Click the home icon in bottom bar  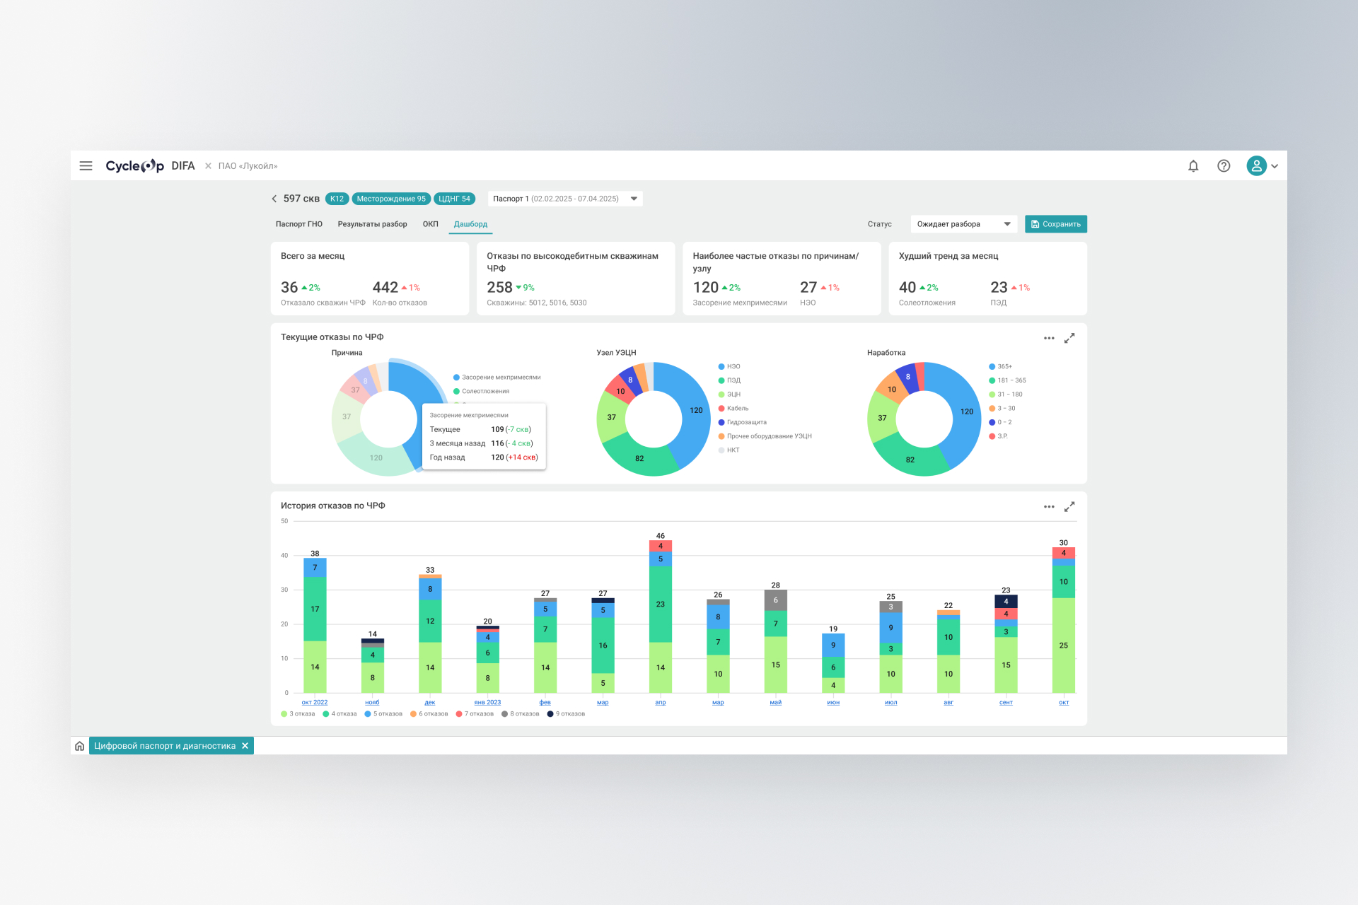[80, 746]
